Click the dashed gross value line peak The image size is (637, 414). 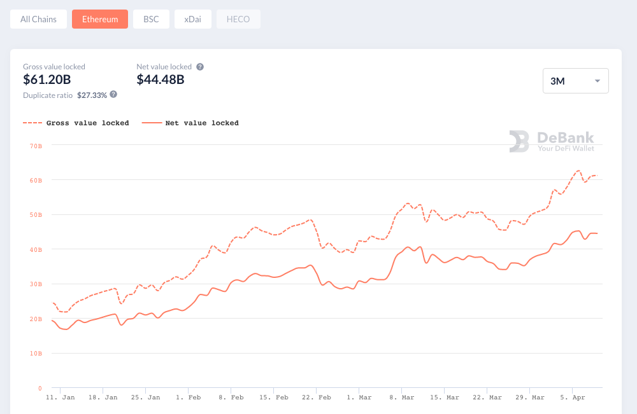coord(578,171)
